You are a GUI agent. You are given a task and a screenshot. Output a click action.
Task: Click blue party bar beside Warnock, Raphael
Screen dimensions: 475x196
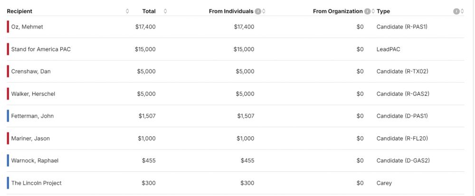tap(8, 161)
